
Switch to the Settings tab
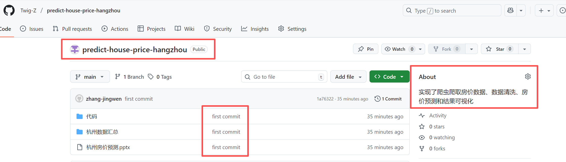pyautogui.click(x=292, y=29)
